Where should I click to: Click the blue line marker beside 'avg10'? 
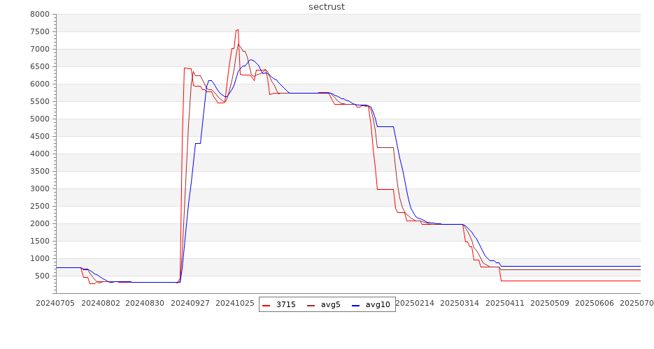click(x=355, y=305)
